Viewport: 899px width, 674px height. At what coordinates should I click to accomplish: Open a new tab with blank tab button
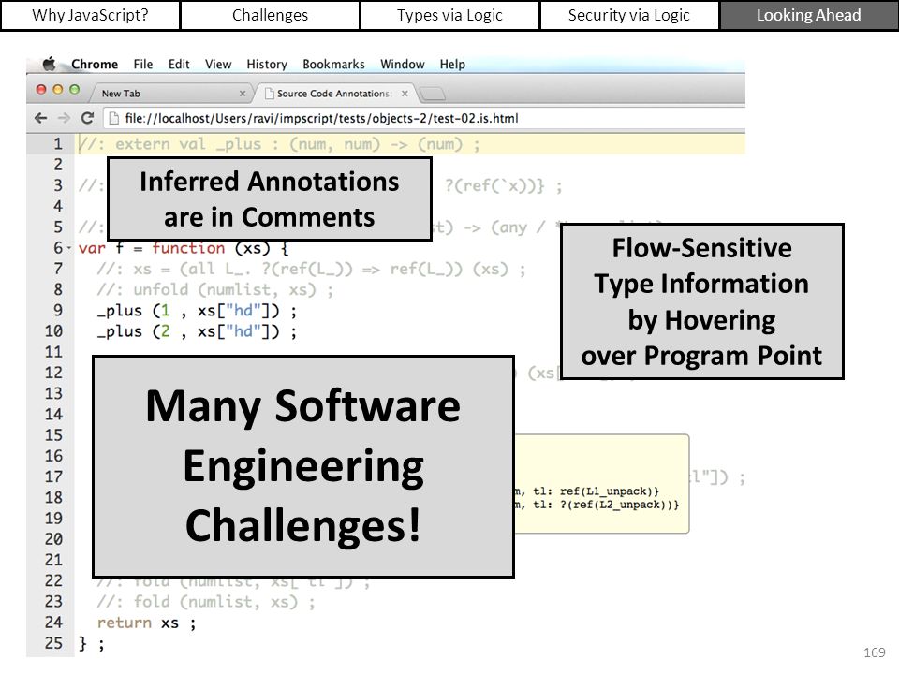tap(432, 94)
